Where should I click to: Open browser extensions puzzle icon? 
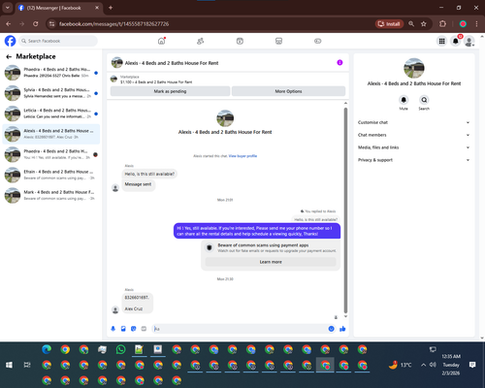click(442, 23)
